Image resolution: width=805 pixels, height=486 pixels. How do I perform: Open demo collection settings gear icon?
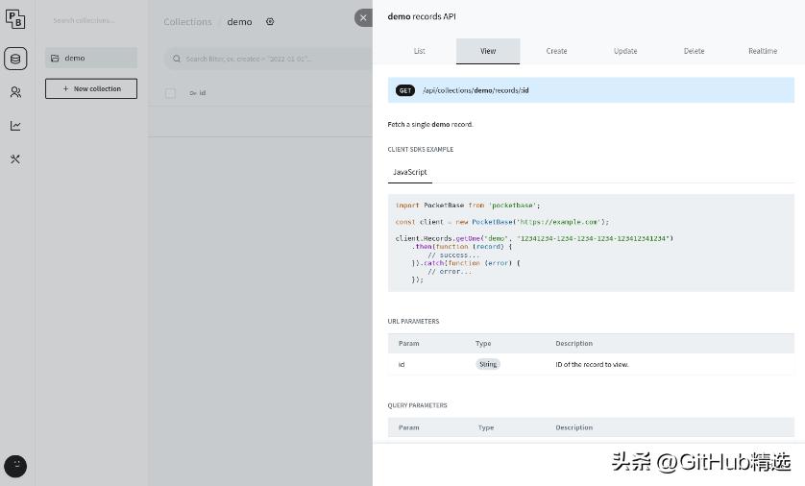[270, 21]
